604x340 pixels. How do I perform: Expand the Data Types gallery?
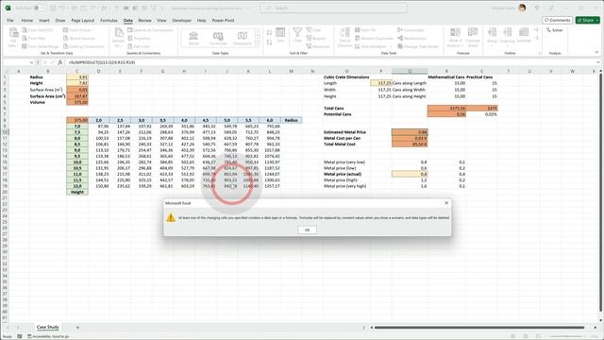coord(258,44)
